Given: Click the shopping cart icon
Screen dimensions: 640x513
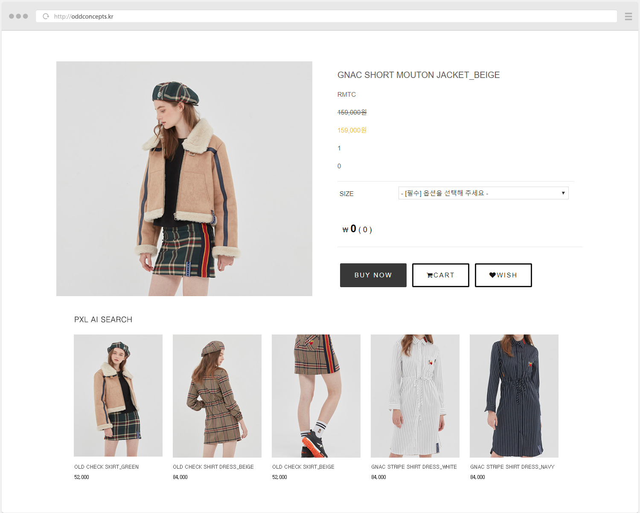Looking at the screenshot, I should coord(430,275).
